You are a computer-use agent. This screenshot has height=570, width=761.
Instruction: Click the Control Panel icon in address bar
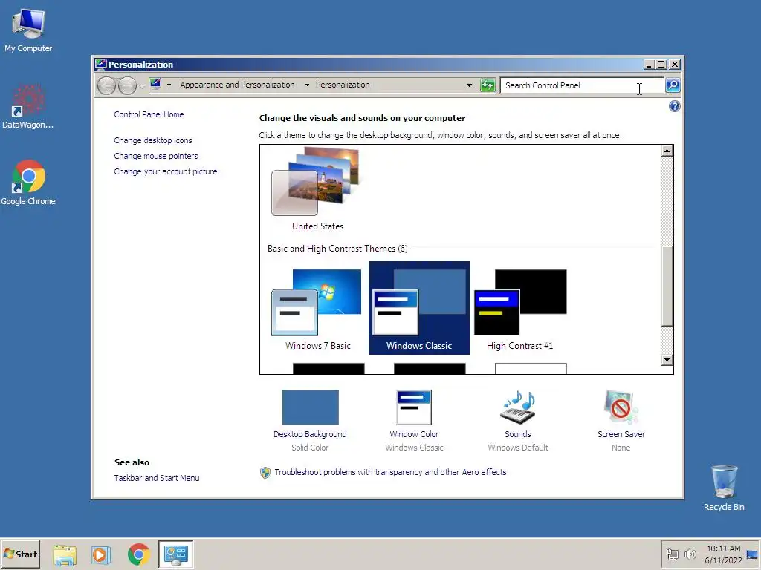coord(155,85)
